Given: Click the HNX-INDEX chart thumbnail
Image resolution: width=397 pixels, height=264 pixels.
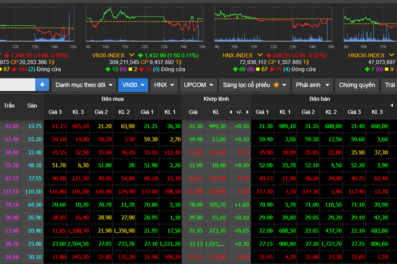Looking at the screenshot, I should coord(273,24).
